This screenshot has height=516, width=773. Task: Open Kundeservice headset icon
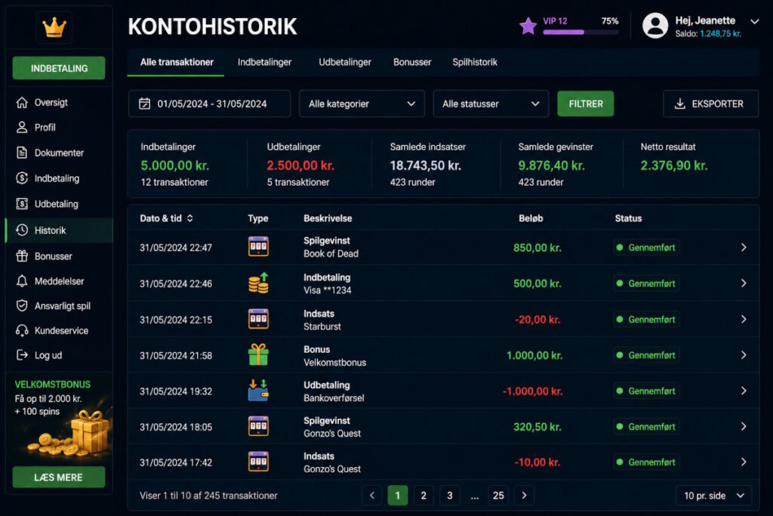pos(22,330)
